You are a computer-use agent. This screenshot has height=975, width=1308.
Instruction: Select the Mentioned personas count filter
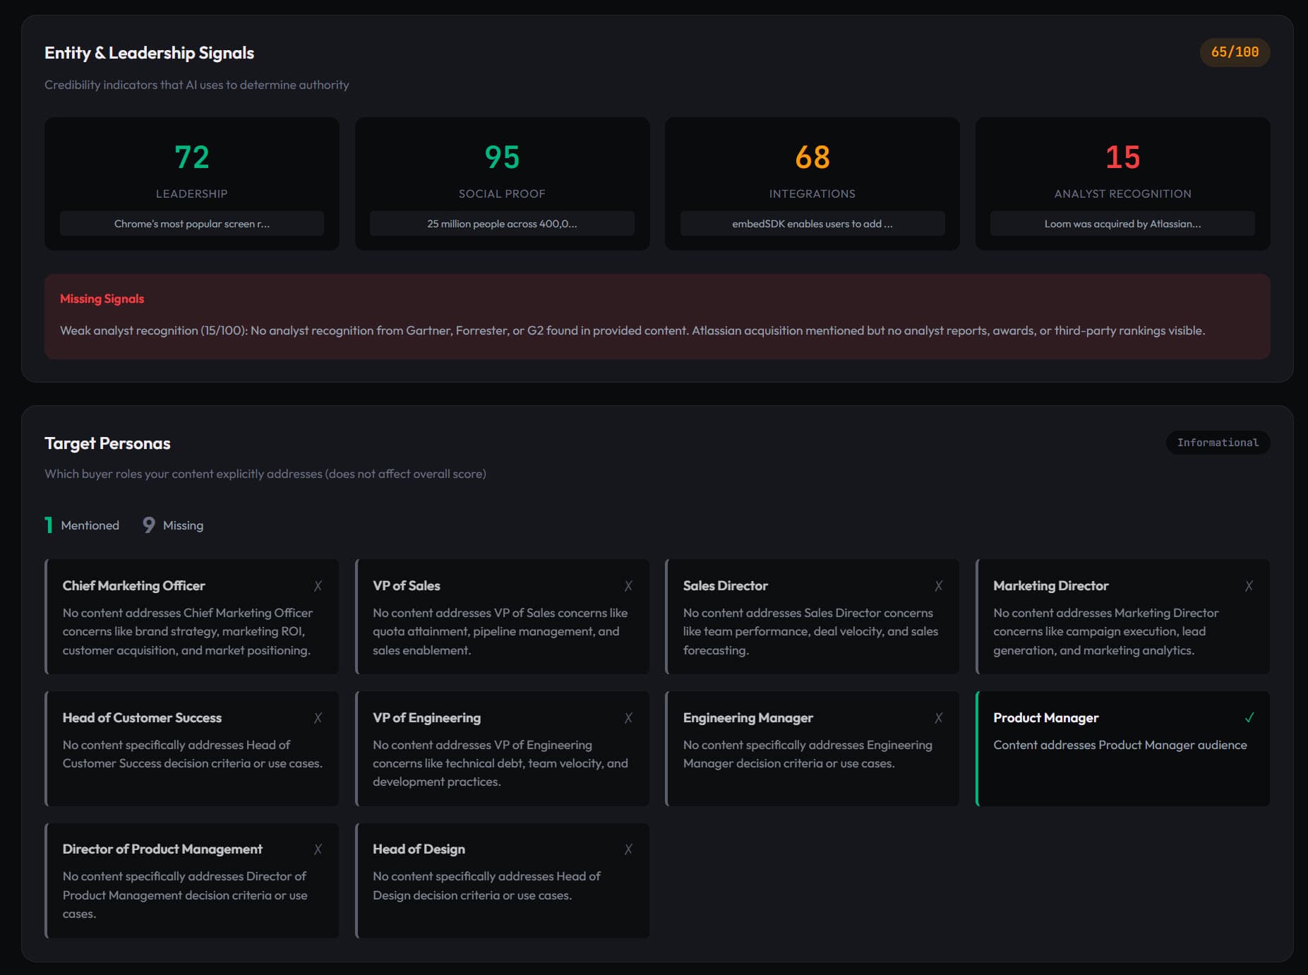coord(82,525)
